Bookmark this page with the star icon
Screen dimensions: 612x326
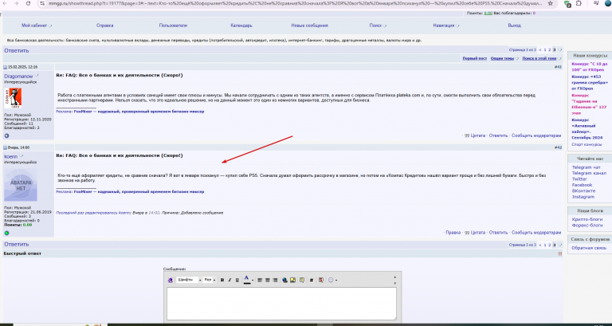click(550, 3)
